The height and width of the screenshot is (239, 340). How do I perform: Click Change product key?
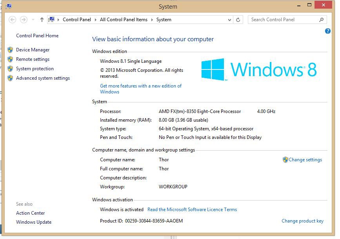(302, 221)
